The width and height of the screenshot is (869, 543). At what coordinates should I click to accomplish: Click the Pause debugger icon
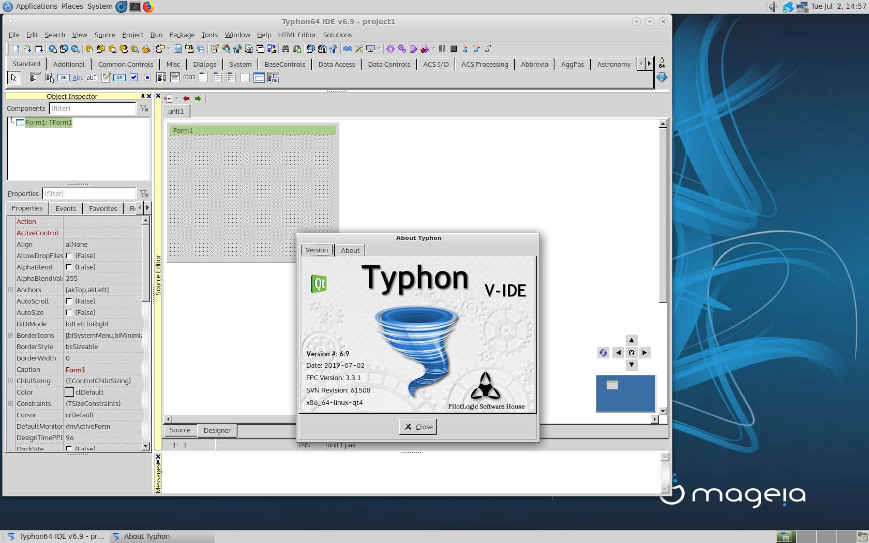(x=442, y=49)
